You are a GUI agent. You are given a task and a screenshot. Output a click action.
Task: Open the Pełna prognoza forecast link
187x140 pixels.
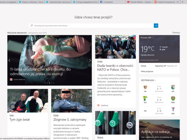tap(147, 72)
